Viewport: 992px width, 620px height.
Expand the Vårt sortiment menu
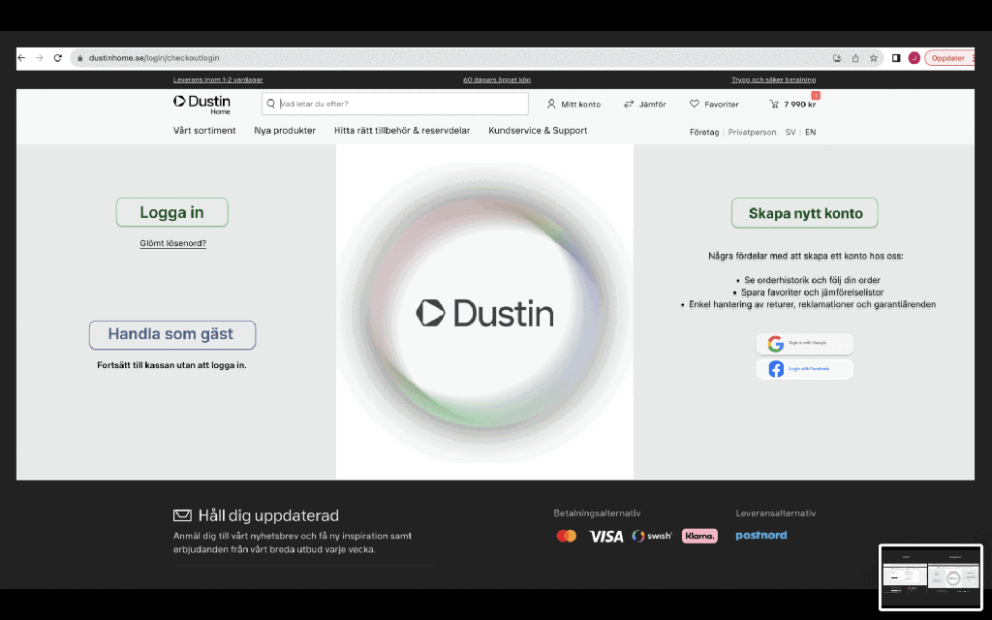coord(204,131)
